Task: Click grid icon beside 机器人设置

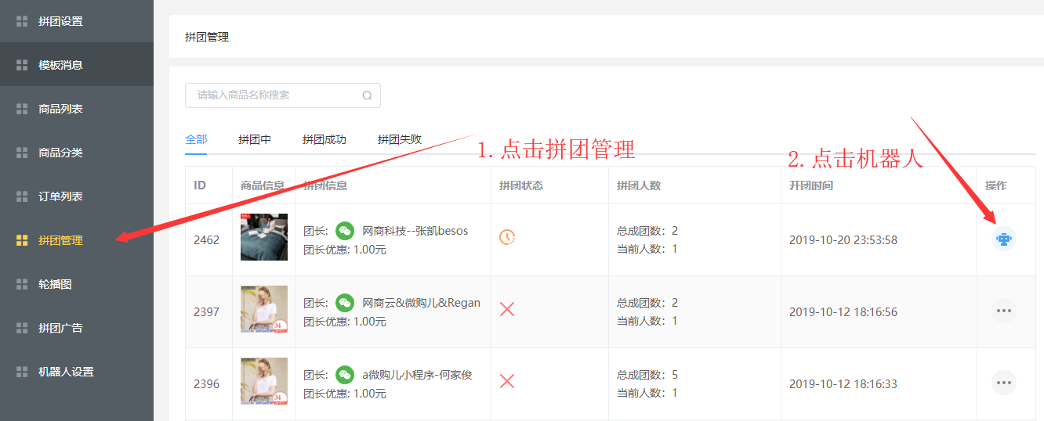Action: (22, 372)
